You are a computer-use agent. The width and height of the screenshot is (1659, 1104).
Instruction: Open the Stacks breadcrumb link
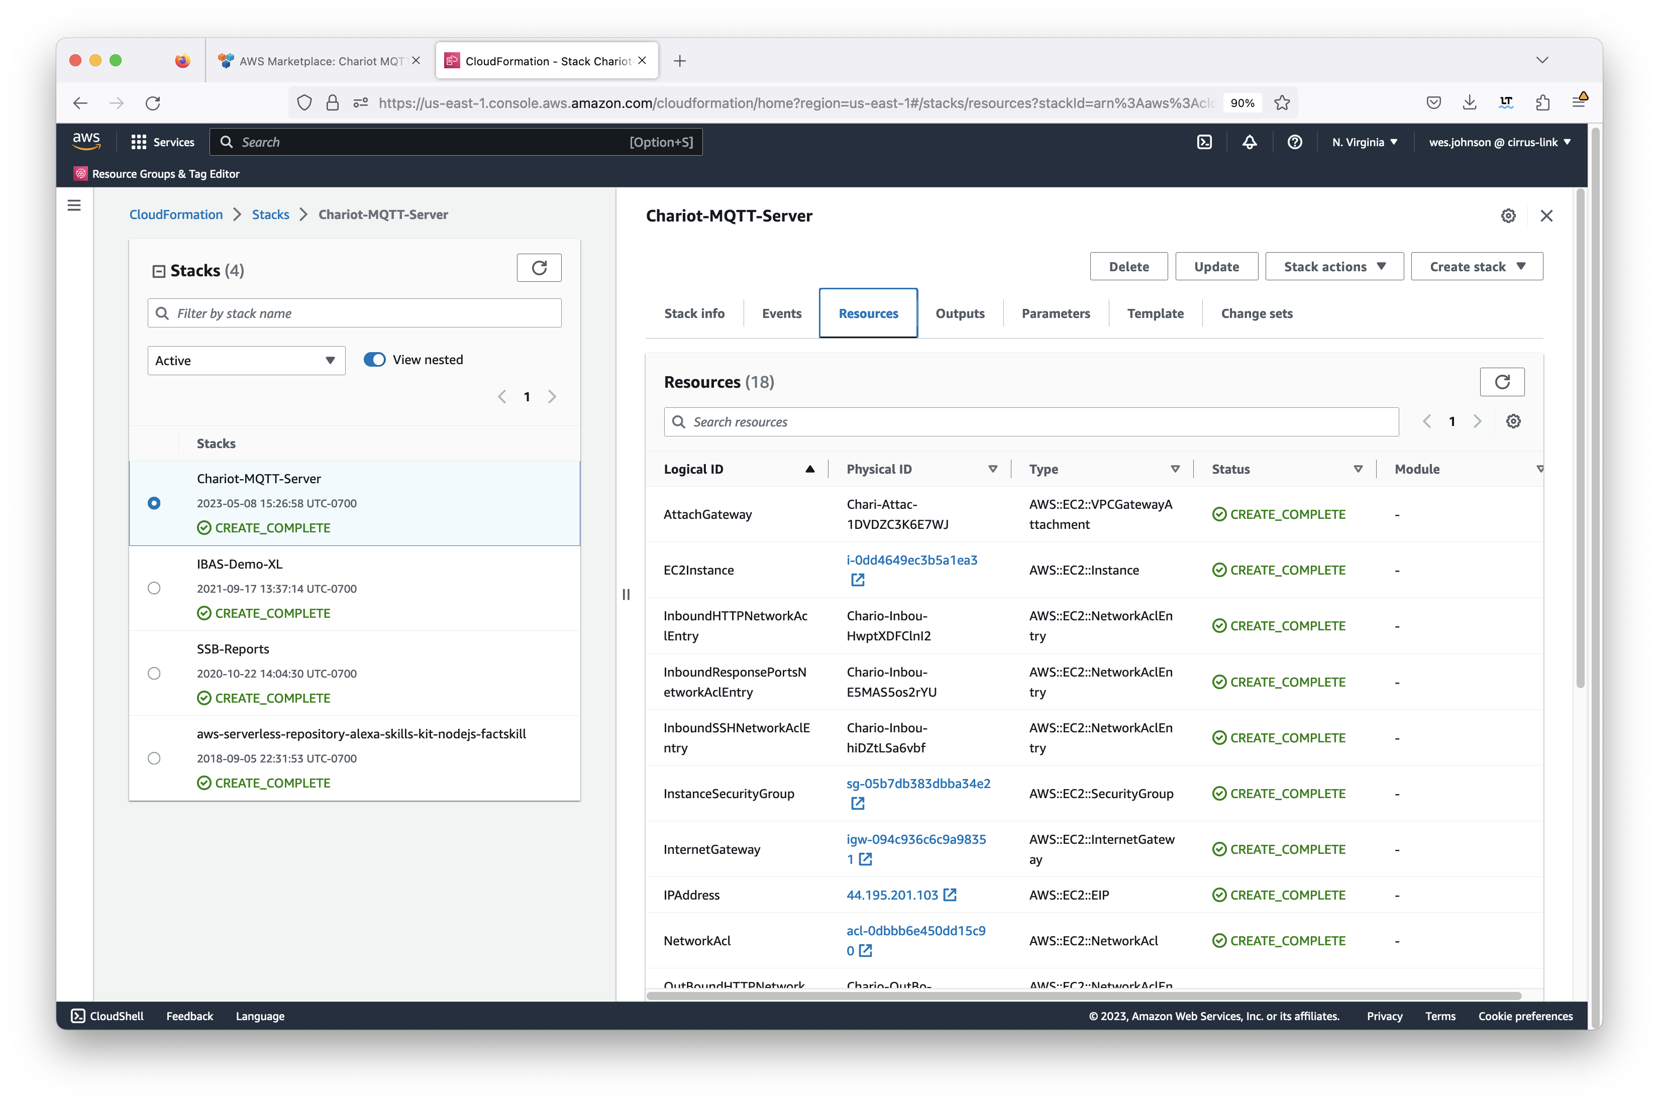click(270, 214)
